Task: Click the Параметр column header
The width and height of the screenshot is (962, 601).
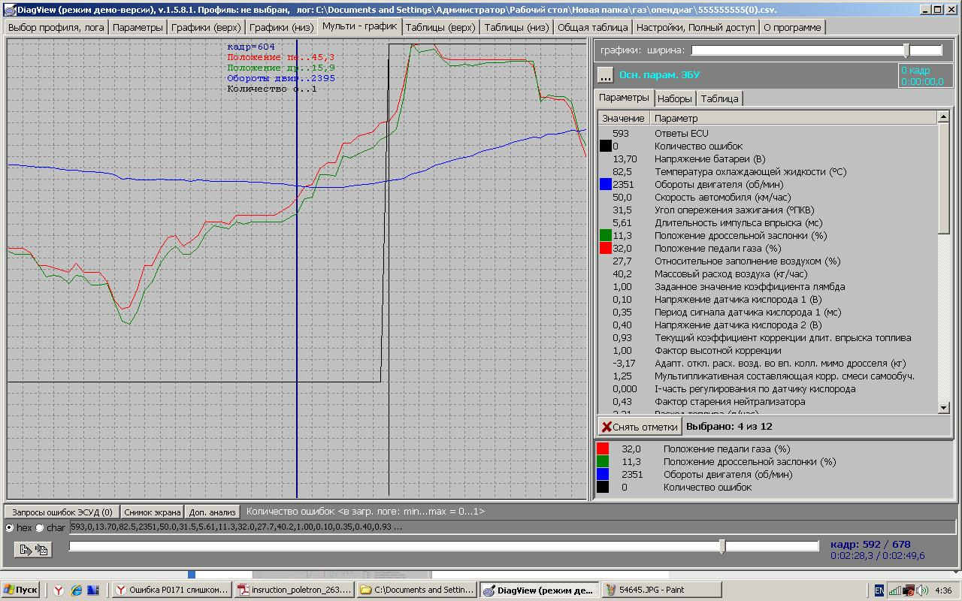Action: pos(794,118)
